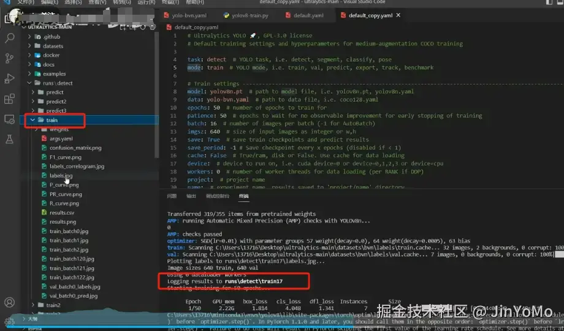Screen dimensions: 564x331
Task: Expand the predict folder
Action: 33,92
